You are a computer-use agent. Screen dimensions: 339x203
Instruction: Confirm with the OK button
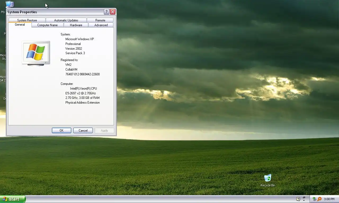[x=61, y=131]
